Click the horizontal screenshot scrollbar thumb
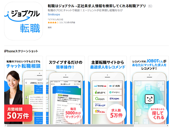This screenshot has height=130, width=175. 70,125
